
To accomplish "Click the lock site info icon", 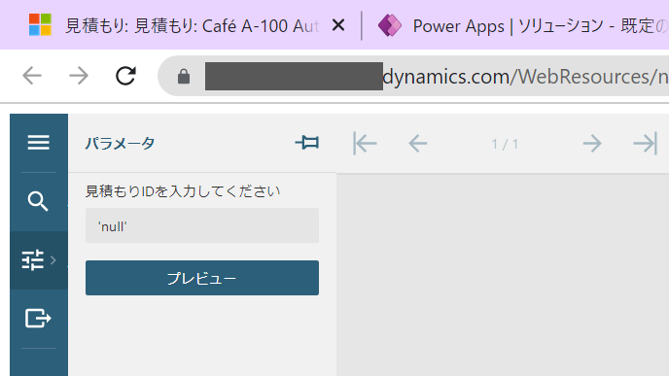I will tap(184, 77).
